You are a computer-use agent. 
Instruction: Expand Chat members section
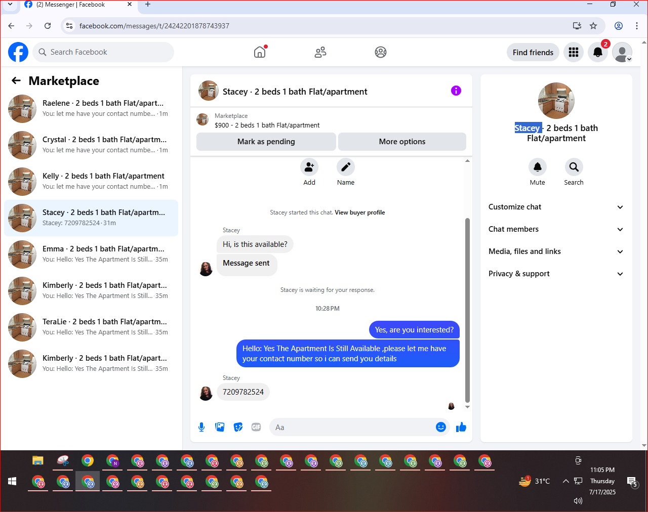click(x=556, y=229)
